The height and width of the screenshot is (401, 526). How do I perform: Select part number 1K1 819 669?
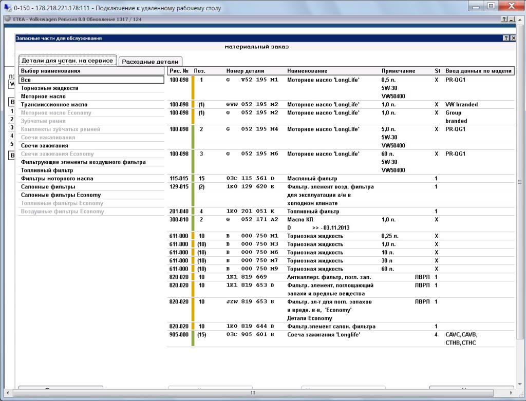click(x=247, y=277)
